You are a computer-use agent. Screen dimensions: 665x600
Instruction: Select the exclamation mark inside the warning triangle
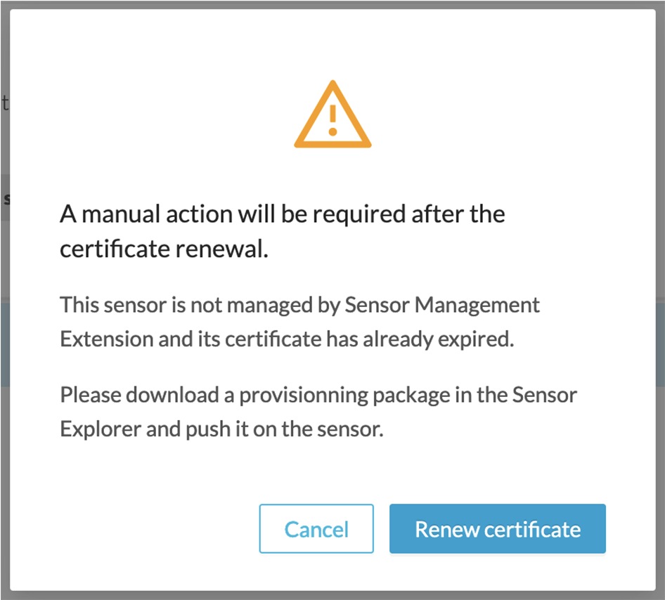click(x=333, y=121)
